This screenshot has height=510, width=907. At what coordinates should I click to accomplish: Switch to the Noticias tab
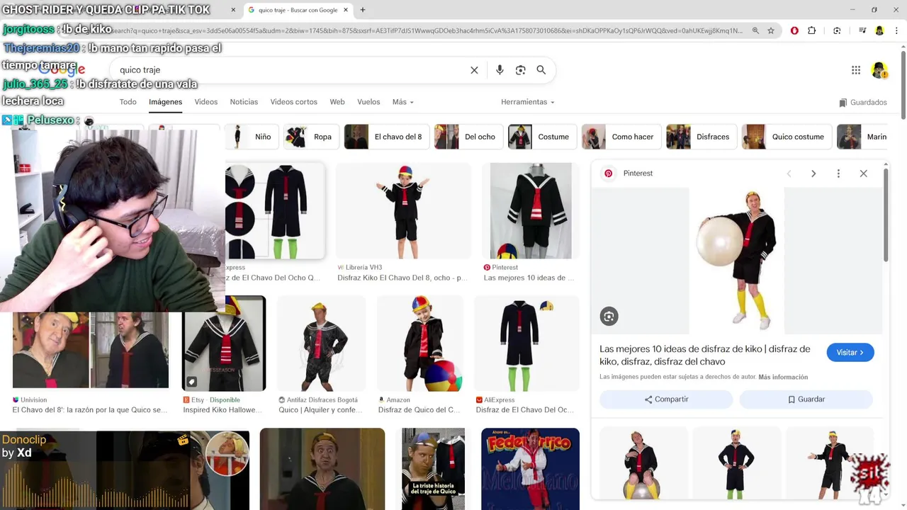tap(244, 102)
